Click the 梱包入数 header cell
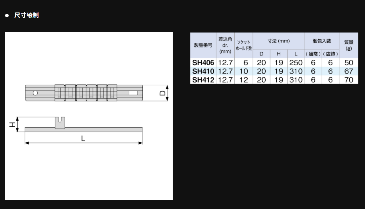 (x=321, y=41)
